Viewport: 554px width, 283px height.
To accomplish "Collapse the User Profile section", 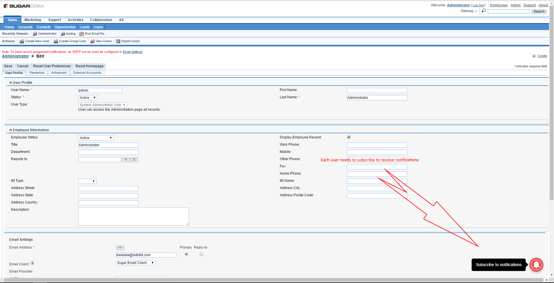I will (11, 83).
